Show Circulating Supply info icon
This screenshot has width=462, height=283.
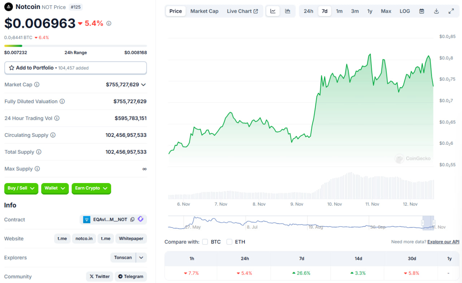pos(53,135)
